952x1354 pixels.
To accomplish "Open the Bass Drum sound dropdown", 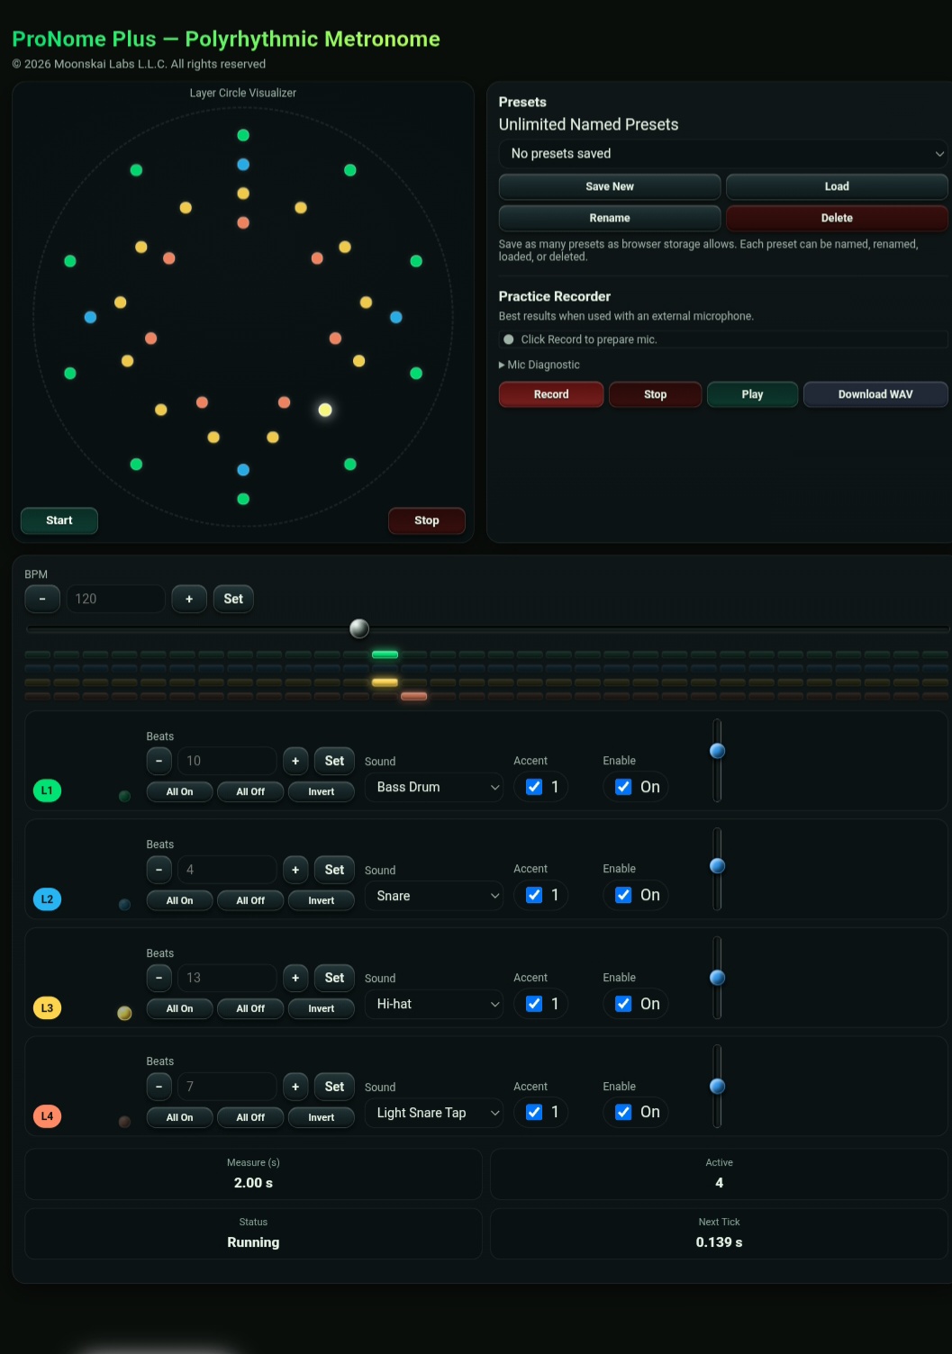I will click(434, 787).
